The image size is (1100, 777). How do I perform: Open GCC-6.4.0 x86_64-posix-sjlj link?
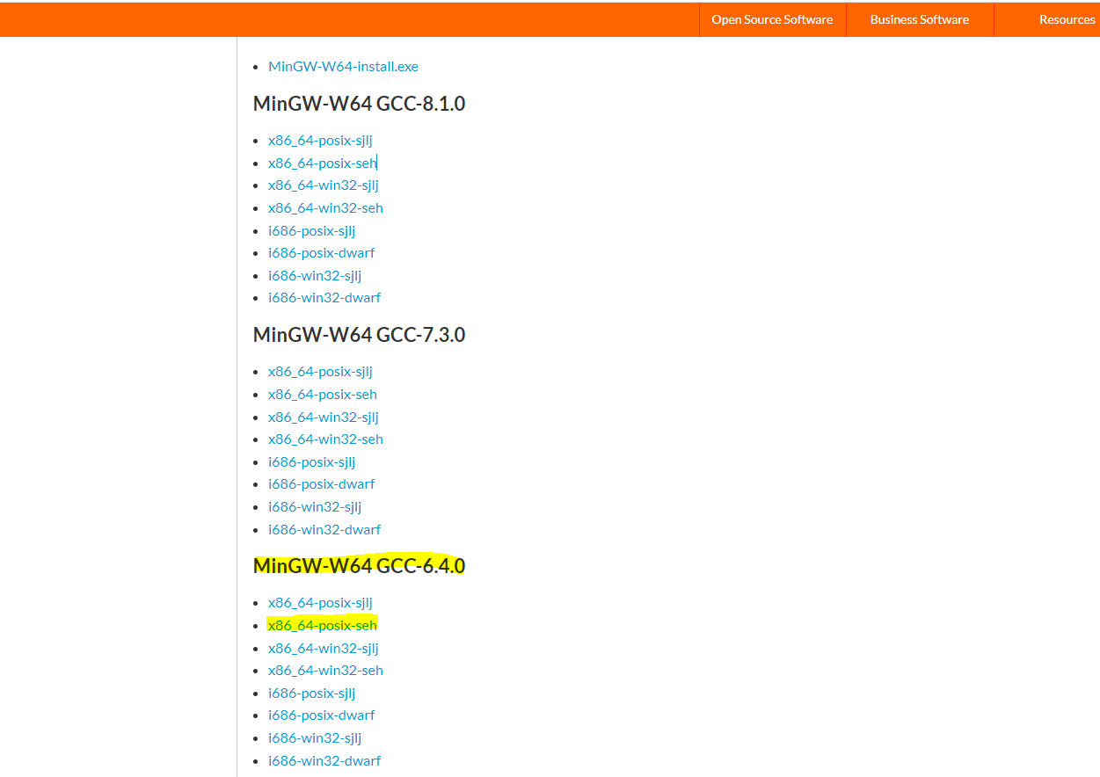320,603
